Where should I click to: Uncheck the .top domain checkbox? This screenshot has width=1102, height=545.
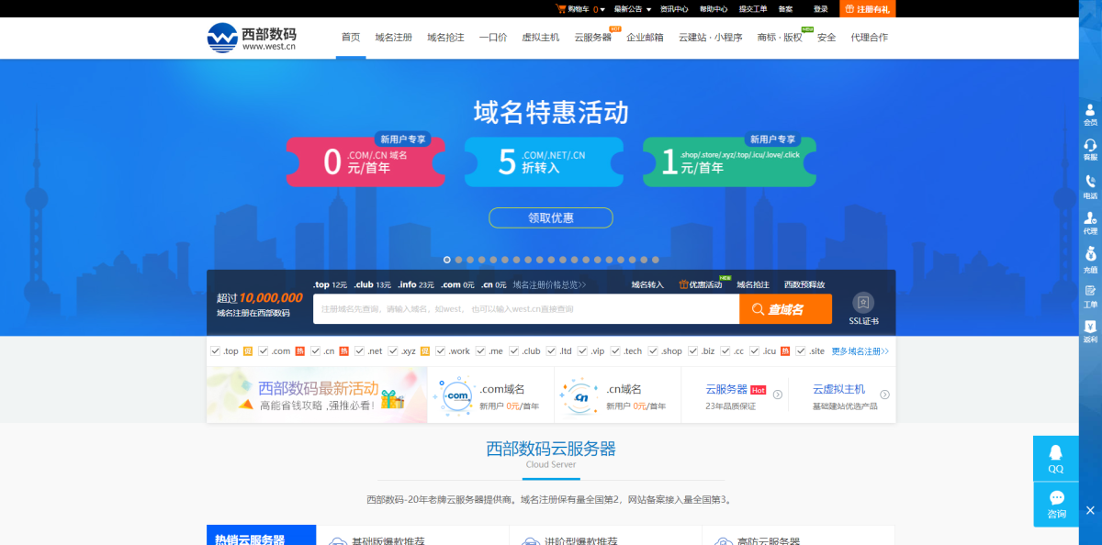coord(215,350)
